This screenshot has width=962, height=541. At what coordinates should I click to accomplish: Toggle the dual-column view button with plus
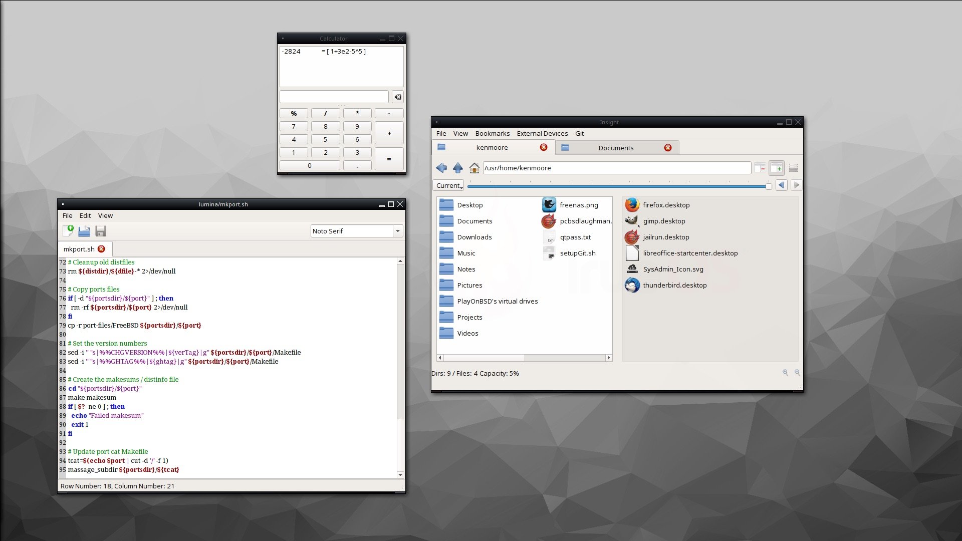776,168
